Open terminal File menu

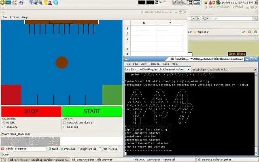pyautogui.click(x=128, y=64)
